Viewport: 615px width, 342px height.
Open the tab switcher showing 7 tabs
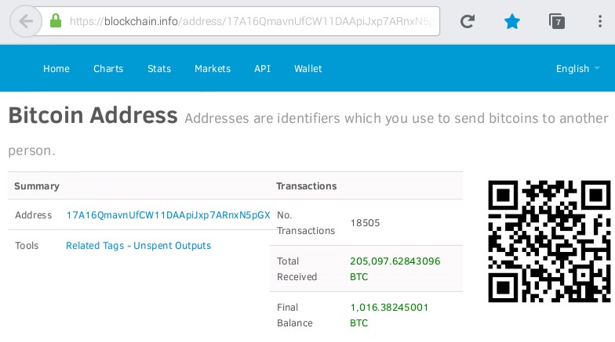(557, 21)
